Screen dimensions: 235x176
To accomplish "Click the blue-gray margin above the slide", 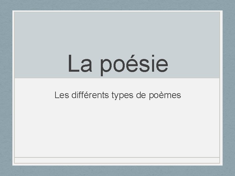I will (117, 5).
